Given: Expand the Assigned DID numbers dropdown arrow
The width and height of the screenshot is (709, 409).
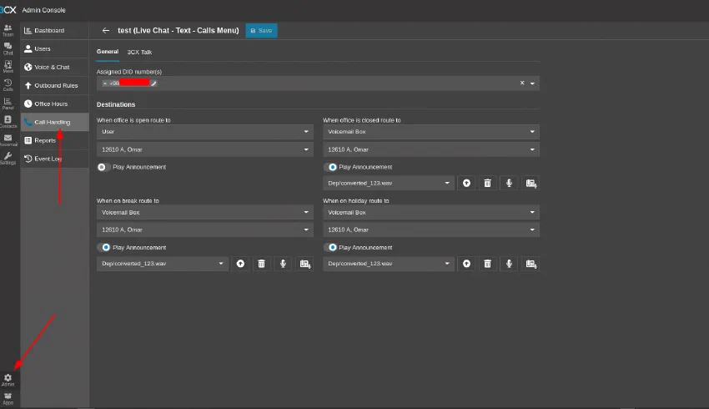Looking at the screenshot, I should click(x=532, y=83).
